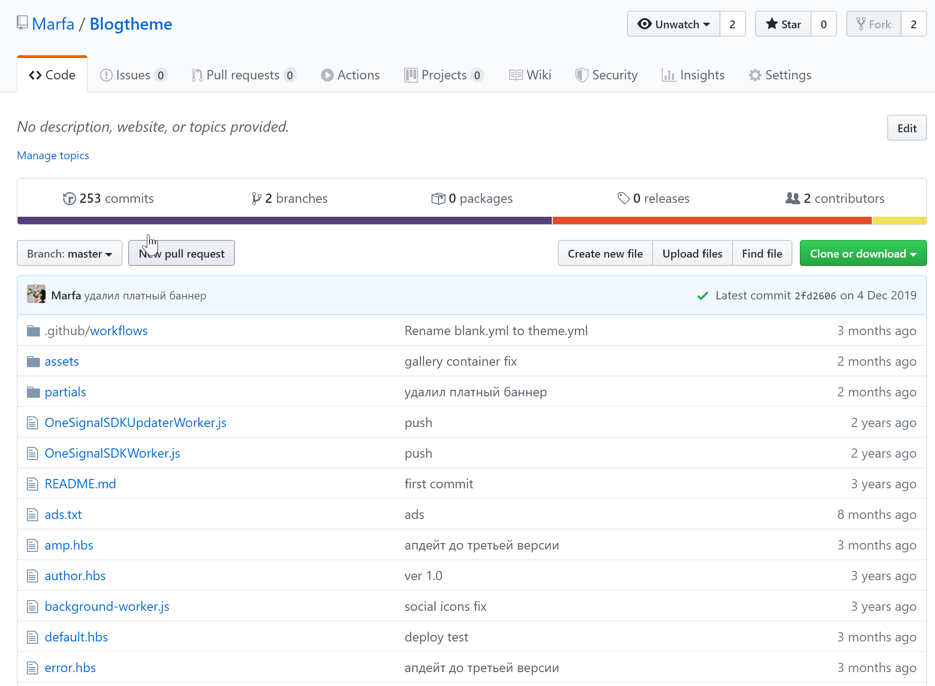935x686 pixels.
Task: Click the green commit status checkmark
Action: 703,296
